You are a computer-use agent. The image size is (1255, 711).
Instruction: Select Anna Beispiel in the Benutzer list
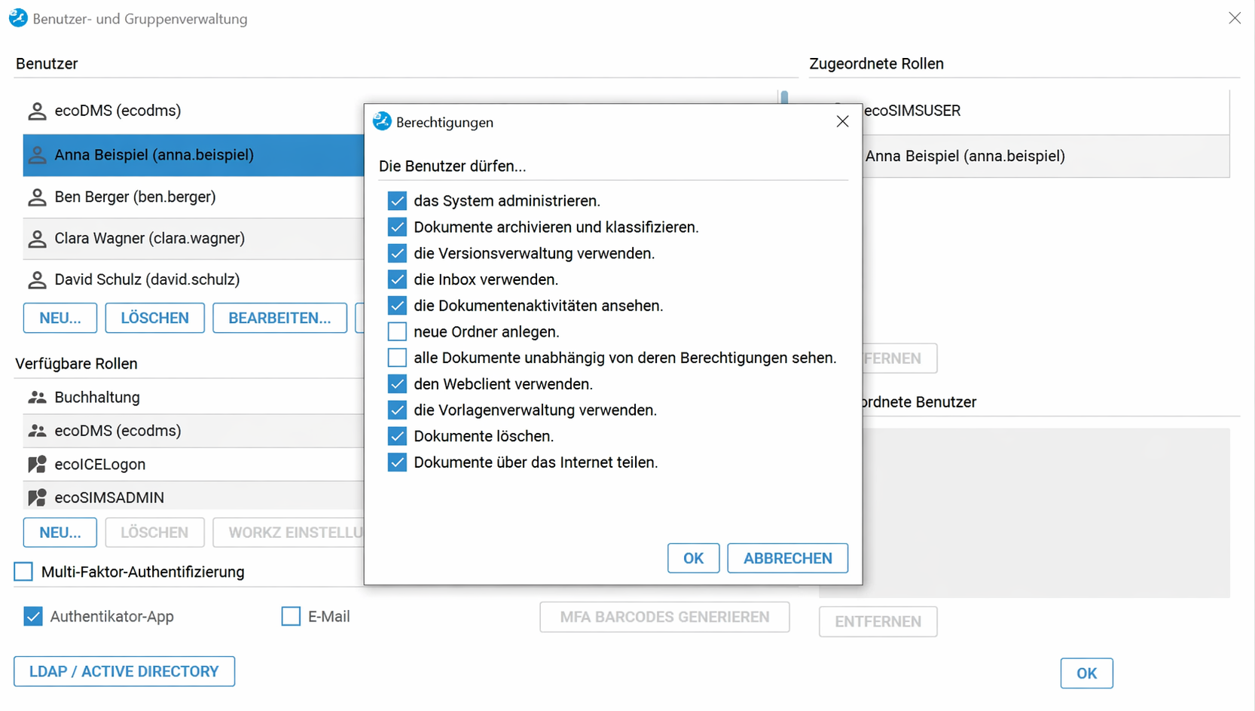154,155
